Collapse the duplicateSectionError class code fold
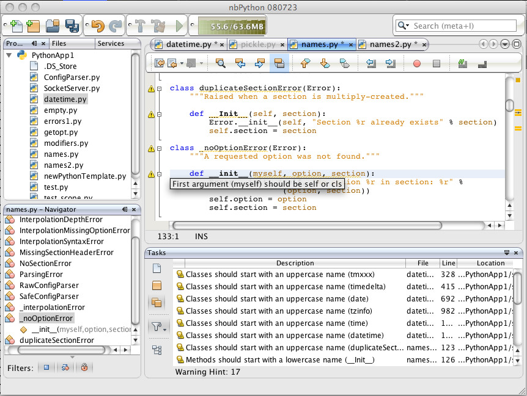The image size is (527, 396). 159,89
